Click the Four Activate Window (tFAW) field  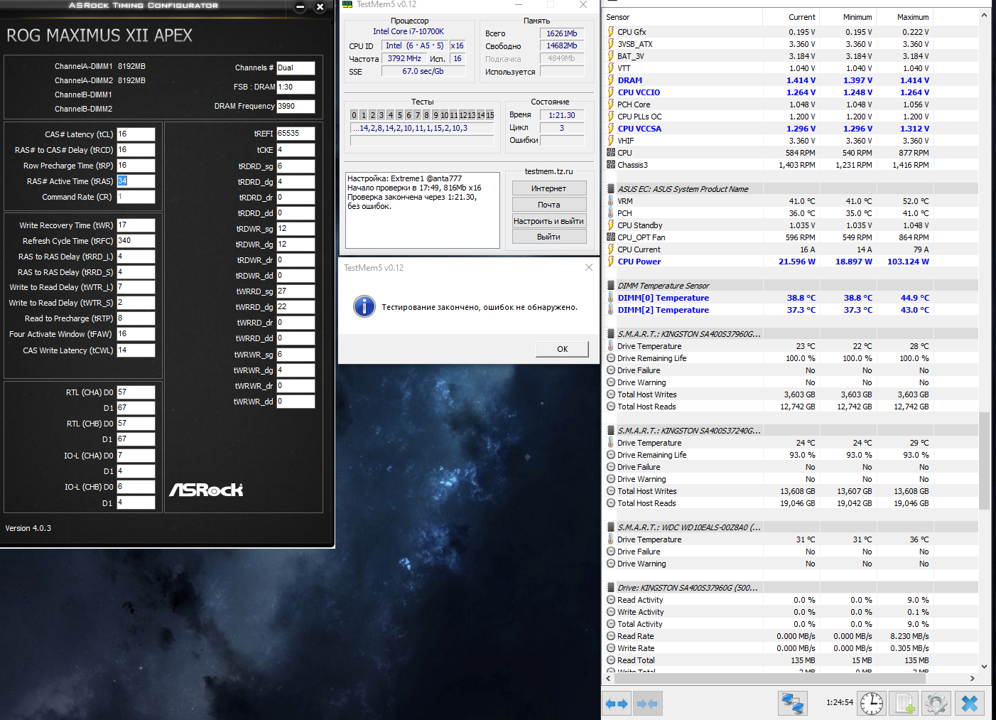click(136, 334)
